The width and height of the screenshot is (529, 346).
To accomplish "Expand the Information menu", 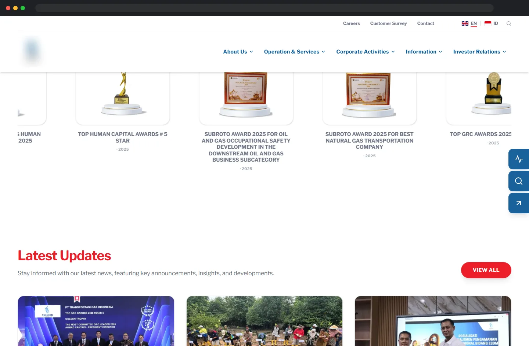I will [x=424, y=52].
